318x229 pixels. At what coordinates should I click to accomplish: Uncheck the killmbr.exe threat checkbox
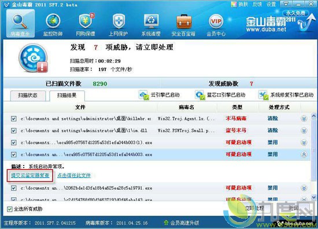[14, 119]
